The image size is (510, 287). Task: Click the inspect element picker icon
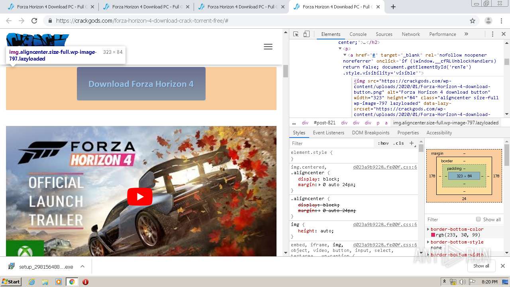[x=296, y=34]
